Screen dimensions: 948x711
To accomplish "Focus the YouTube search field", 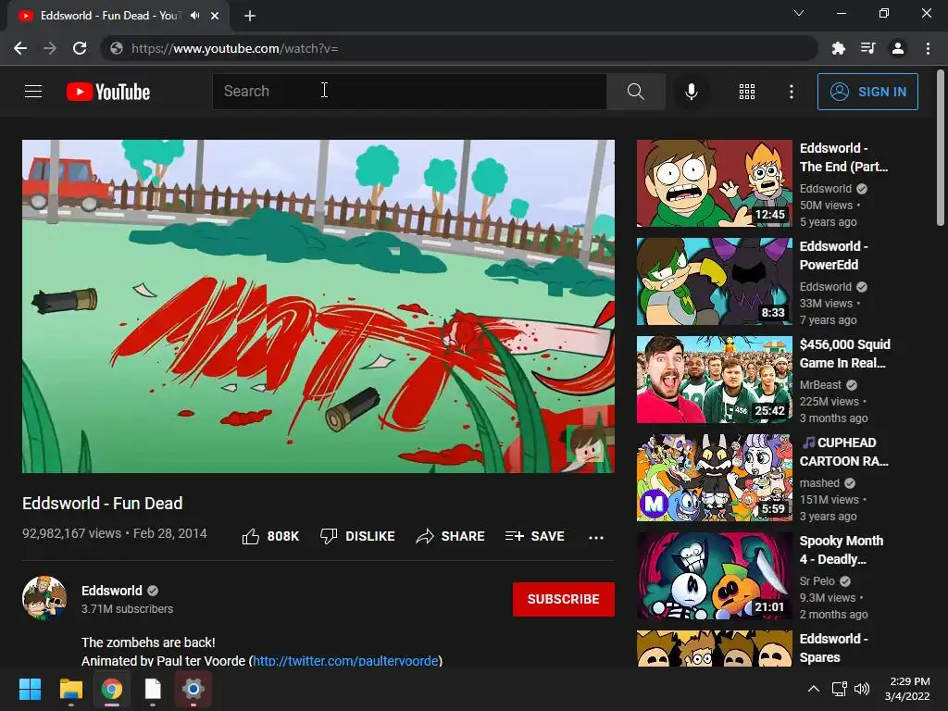I will click(x=409, y=92).
